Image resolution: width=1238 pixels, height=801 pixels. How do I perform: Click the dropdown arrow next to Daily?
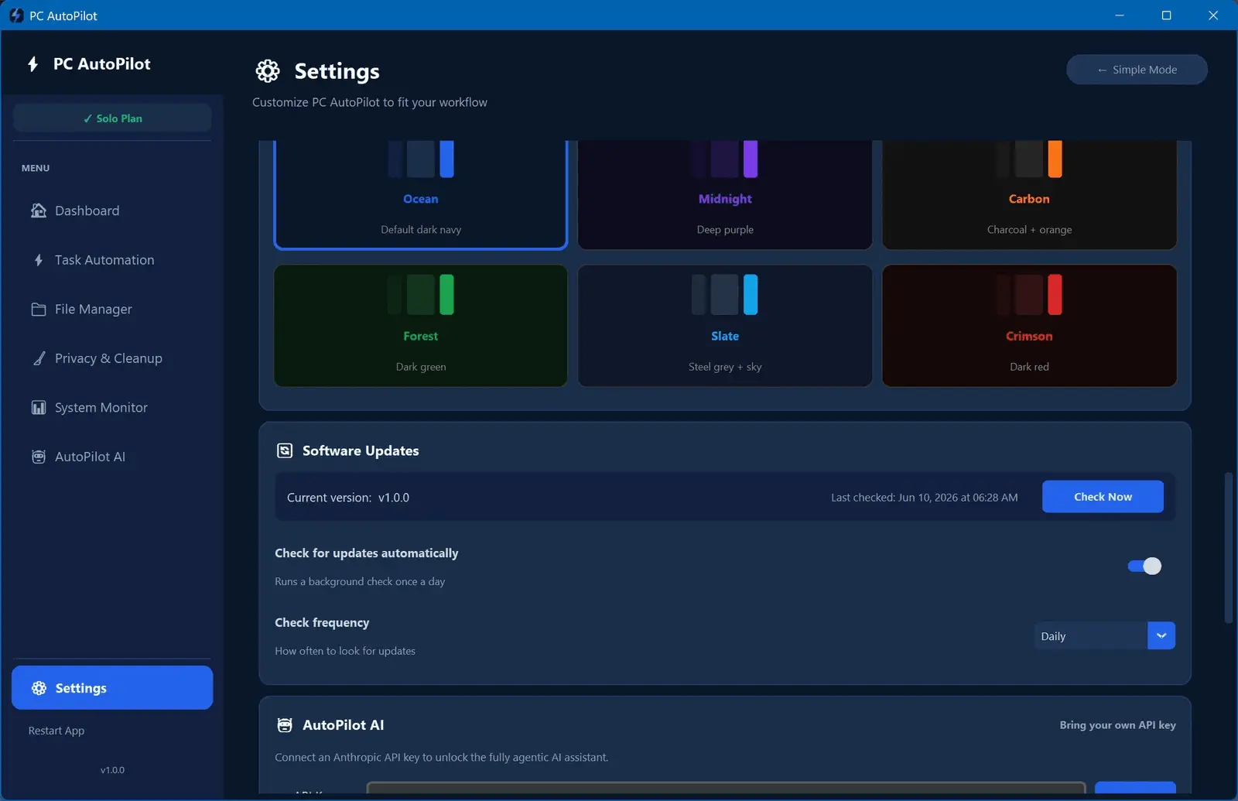coord(1161,636)
